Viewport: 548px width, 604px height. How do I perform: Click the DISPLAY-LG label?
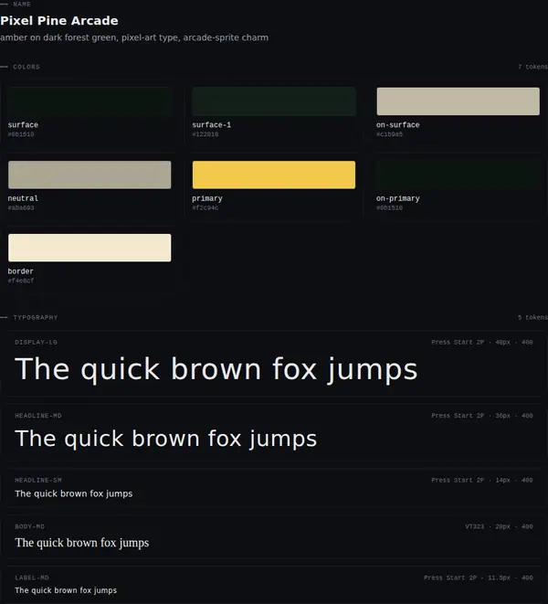[37, 343]
